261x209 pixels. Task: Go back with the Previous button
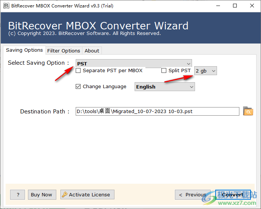tap(193, 194)
